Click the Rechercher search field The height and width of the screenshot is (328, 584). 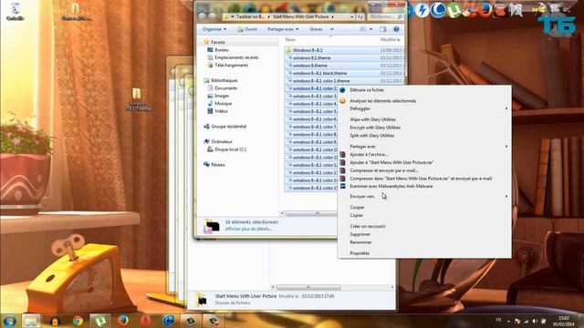pos(385,16)
